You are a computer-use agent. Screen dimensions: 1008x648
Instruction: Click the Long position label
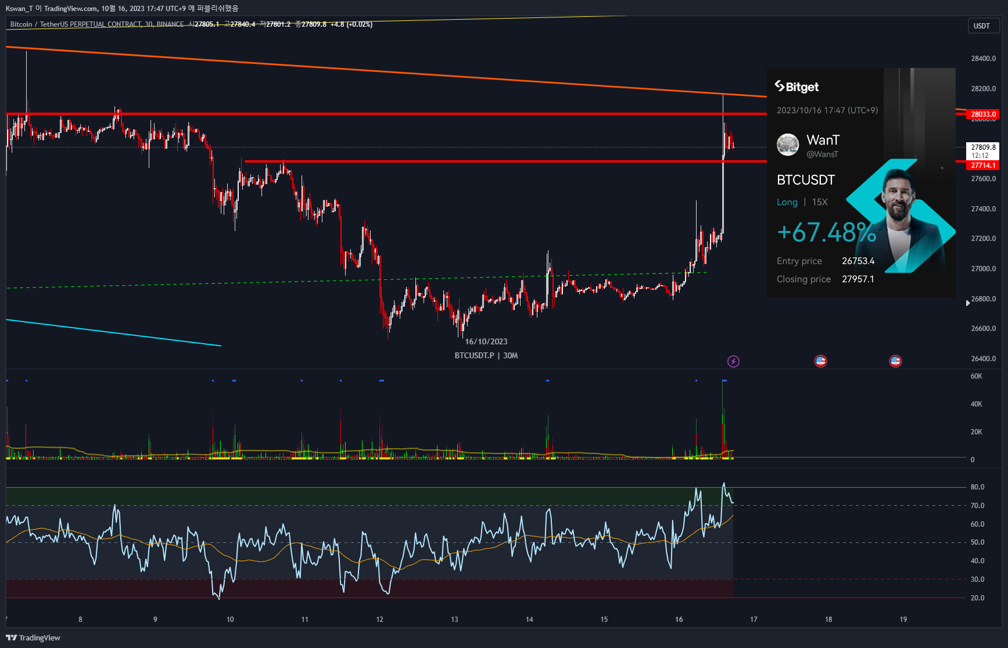click(x=787, y=202)
